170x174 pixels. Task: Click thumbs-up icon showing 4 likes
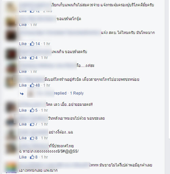(32, 58)
